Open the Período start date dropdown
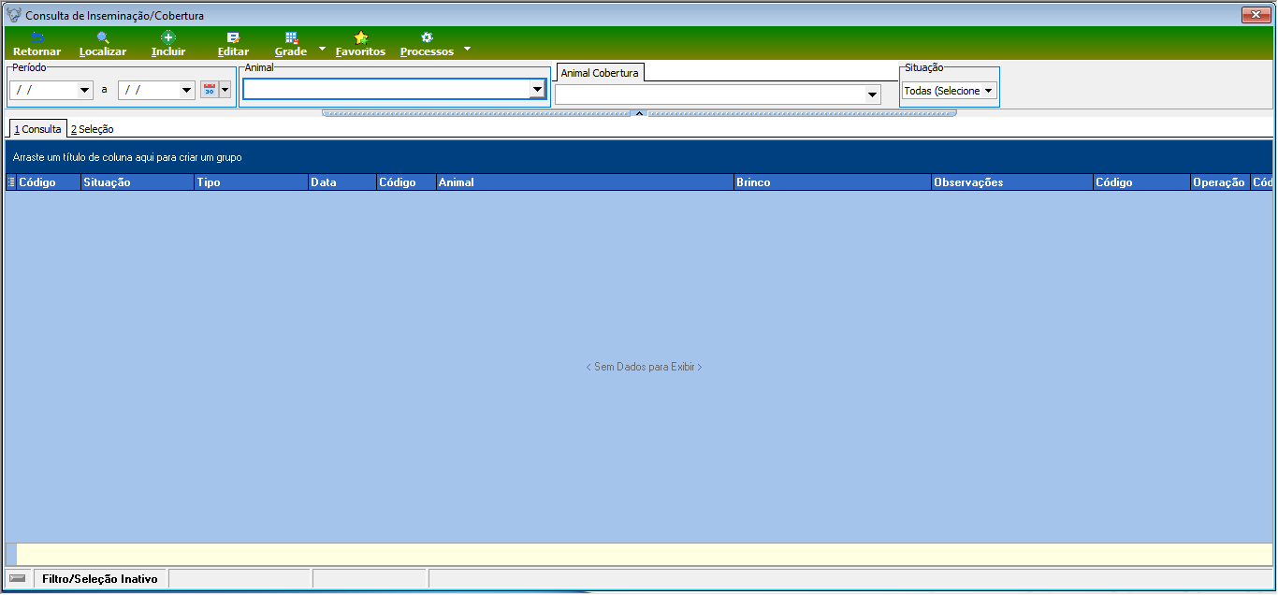The height and width of the screenshot is (595, 1278). [x=85, y=91]
